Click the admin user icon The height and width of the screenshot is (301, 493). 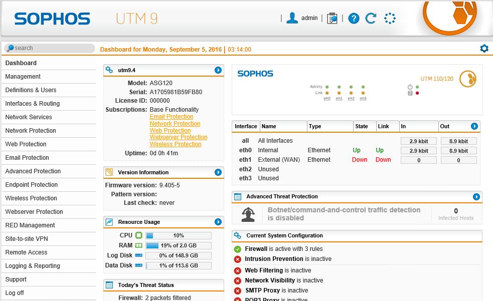pyautogui.click(x=292, y=18)
